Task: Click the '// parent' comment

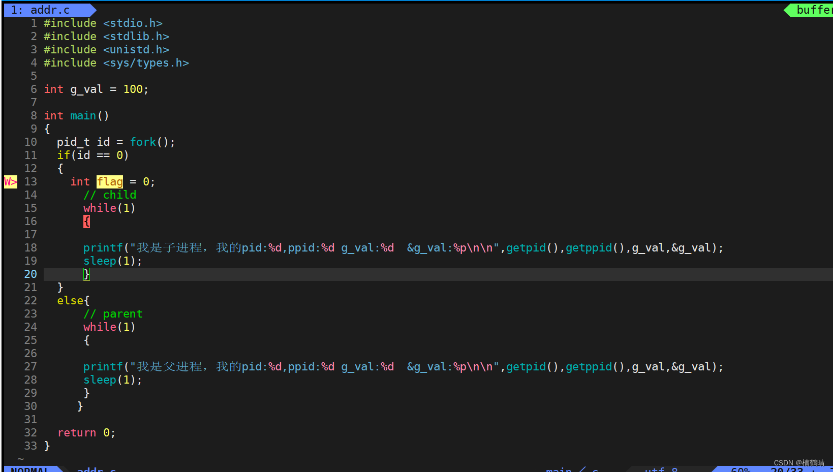Action: click(113, 313)
